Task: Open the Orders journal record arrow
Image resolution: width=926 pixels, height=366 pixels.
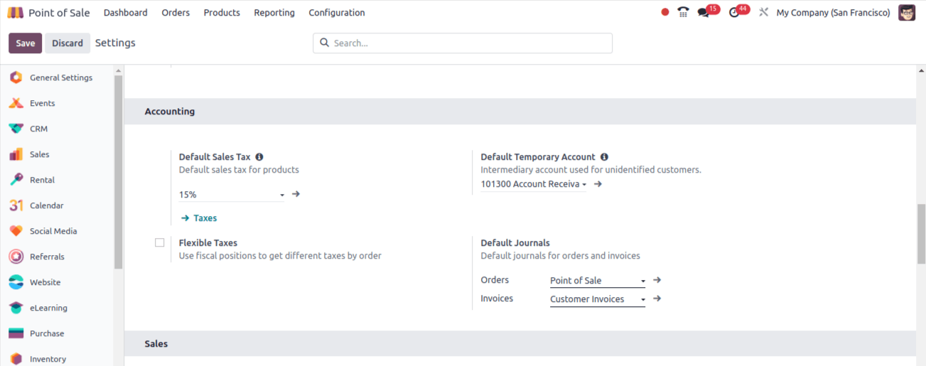Action: point(657,280)
